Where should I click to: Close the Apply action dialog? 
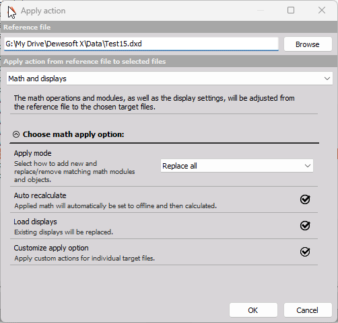coord(322,10)
